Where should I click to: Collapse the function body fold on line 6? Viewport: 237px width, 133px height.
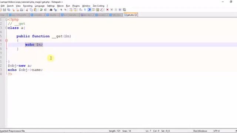(x=6, y=40)
